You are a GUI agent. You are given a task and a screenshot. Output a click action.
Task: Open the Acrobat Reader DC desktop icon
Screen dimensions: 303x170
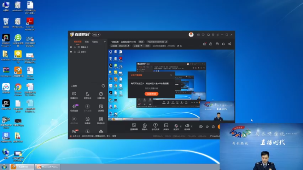(30, 24)
